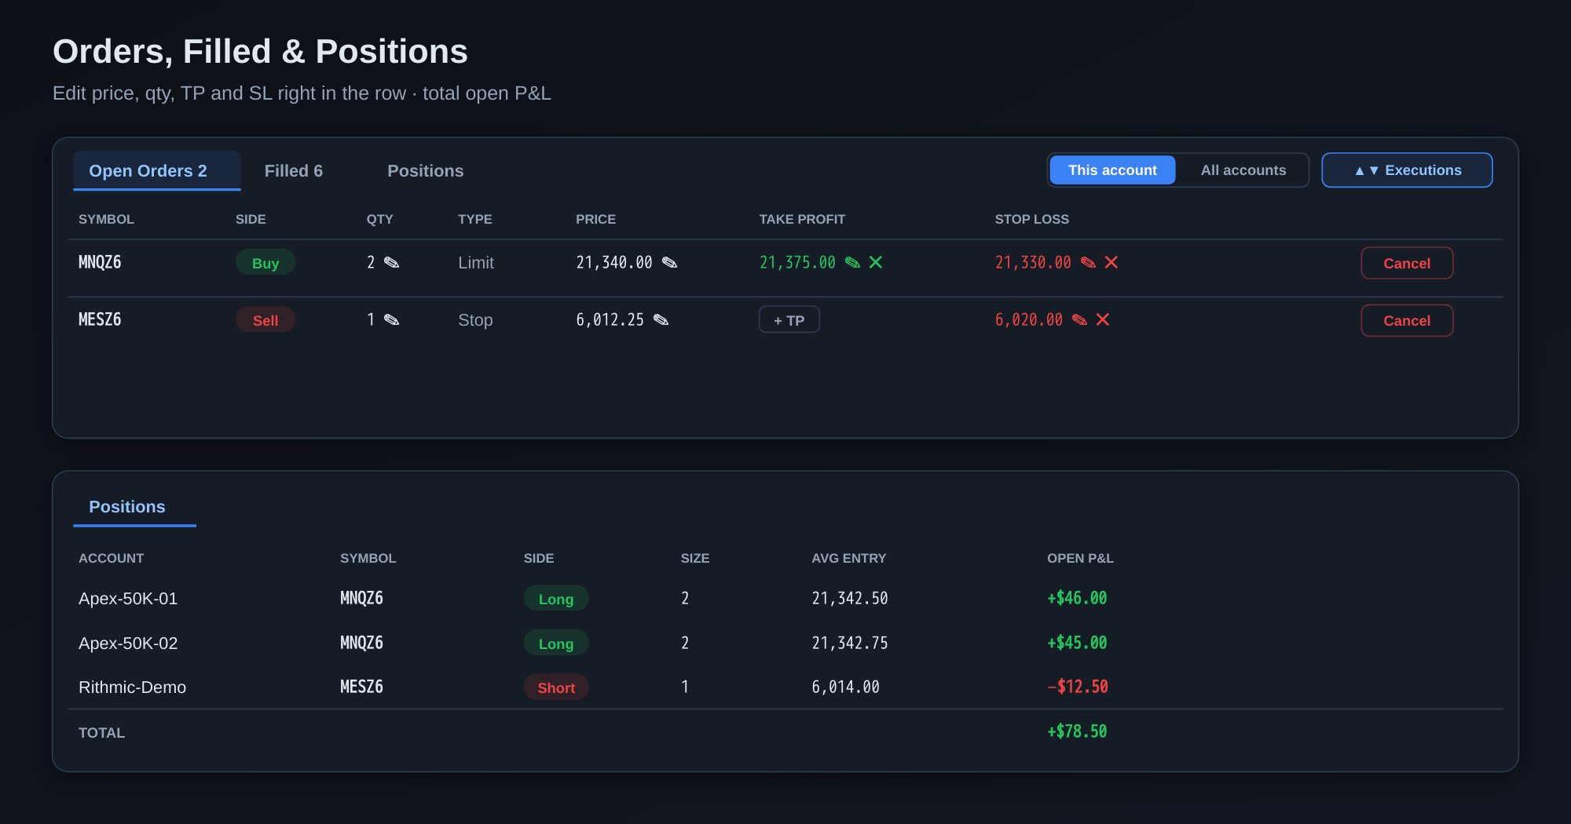Click the Apex-50K-01 account name

(128, 599)
